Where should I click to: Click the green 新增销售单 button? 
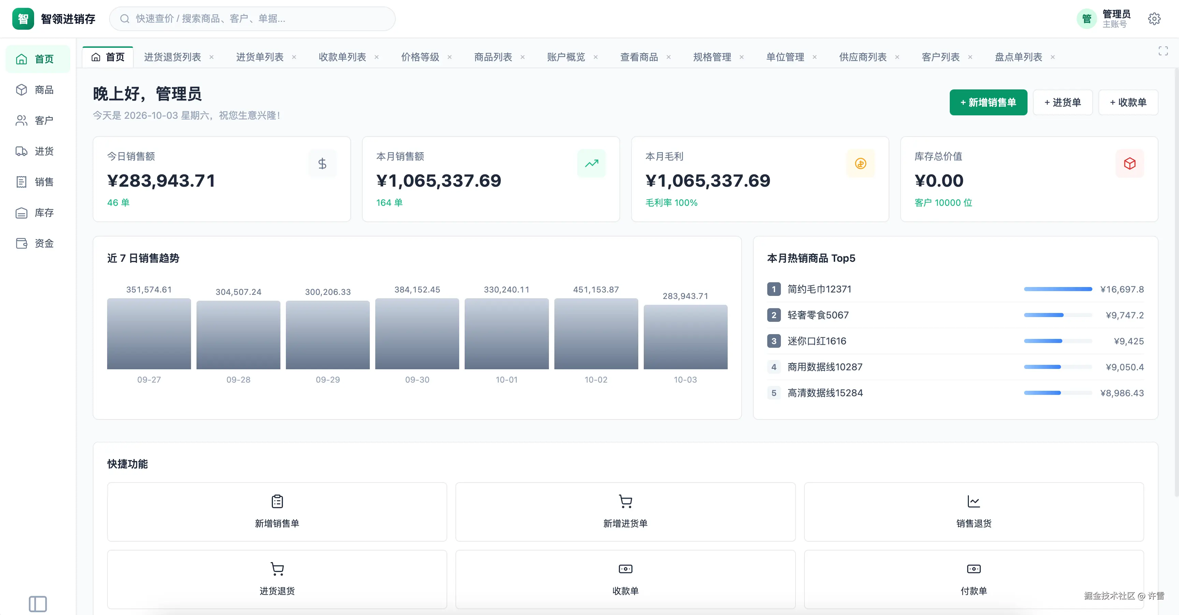pos(988,102)
